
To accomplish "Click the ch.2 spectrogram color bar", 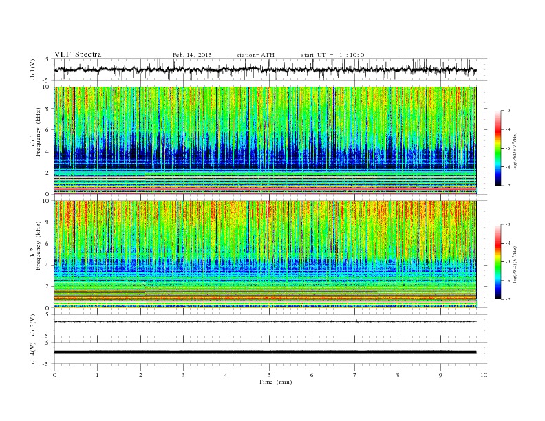I will pos(498,261).
